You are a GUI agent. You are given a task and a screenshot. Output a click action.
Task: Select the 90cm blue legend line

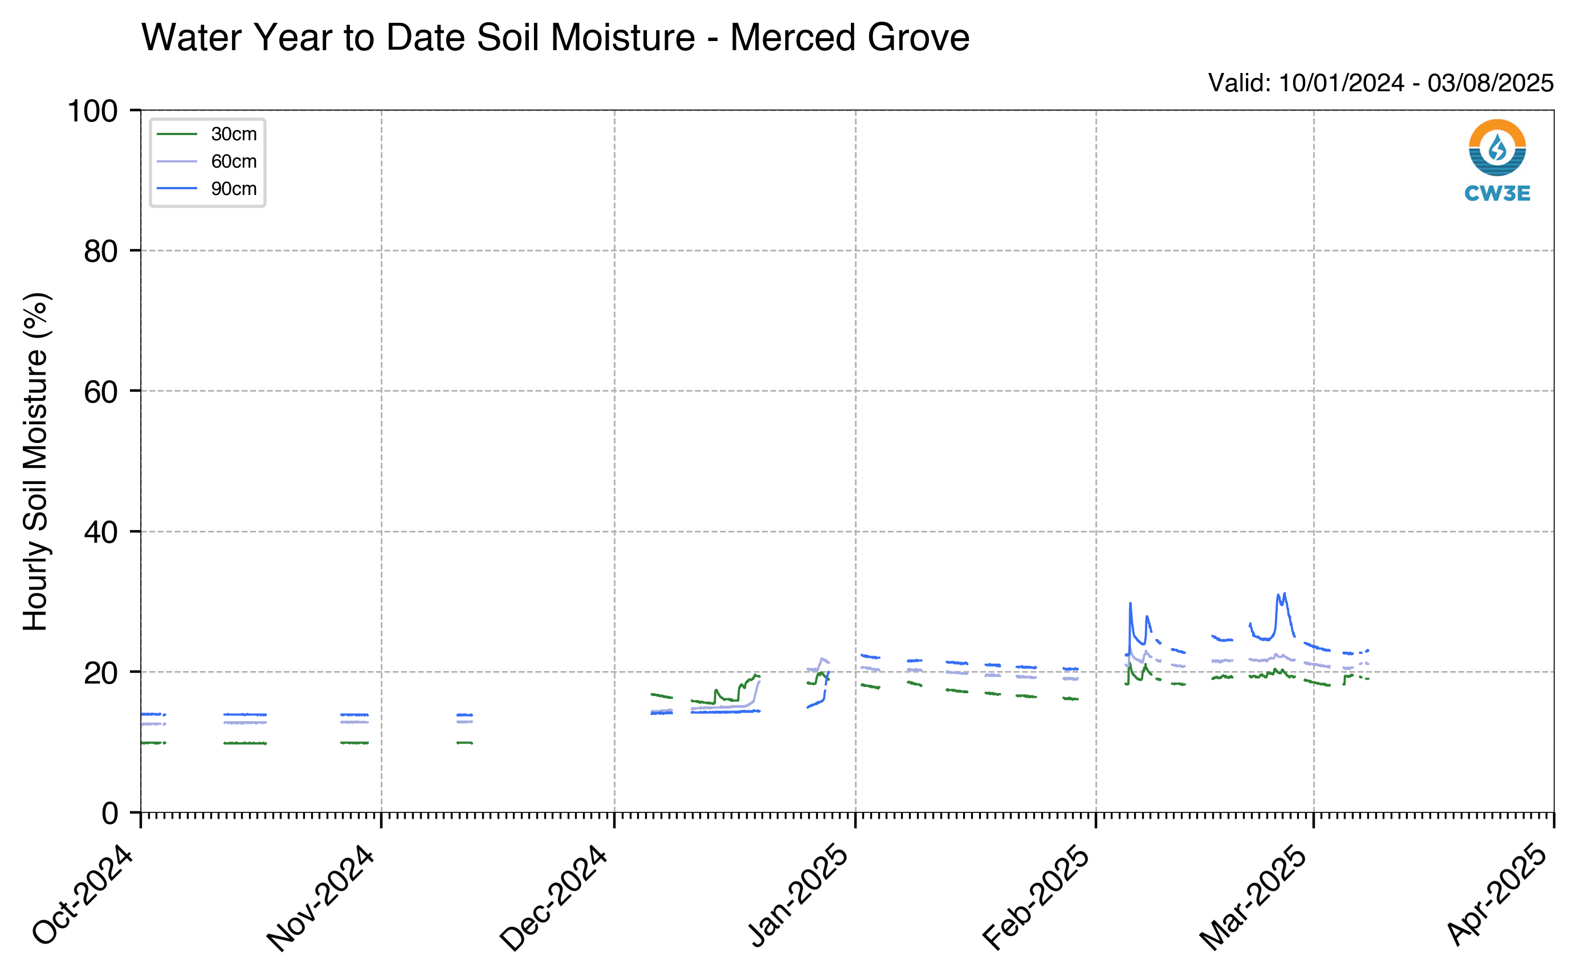coord(177,189)
